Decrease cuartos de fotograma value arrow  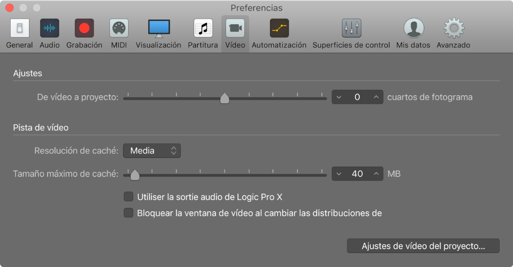click(x=339, y=97)
